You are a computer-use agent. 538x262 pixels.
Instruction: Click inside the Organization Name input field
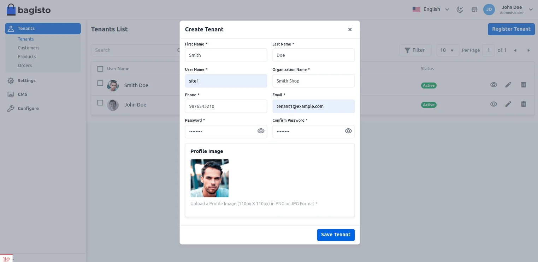pyautogui.click(x=313, y=81)
